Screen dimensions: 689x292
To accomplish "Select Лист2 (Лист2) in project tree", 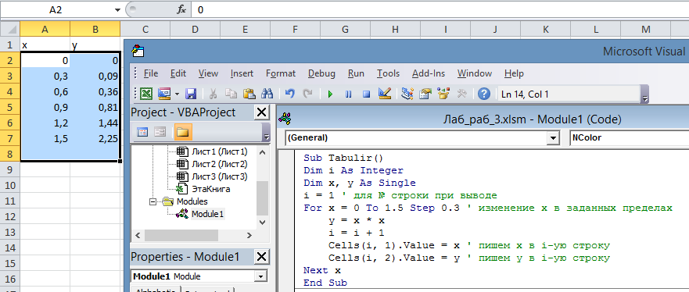I will (219, 164).
